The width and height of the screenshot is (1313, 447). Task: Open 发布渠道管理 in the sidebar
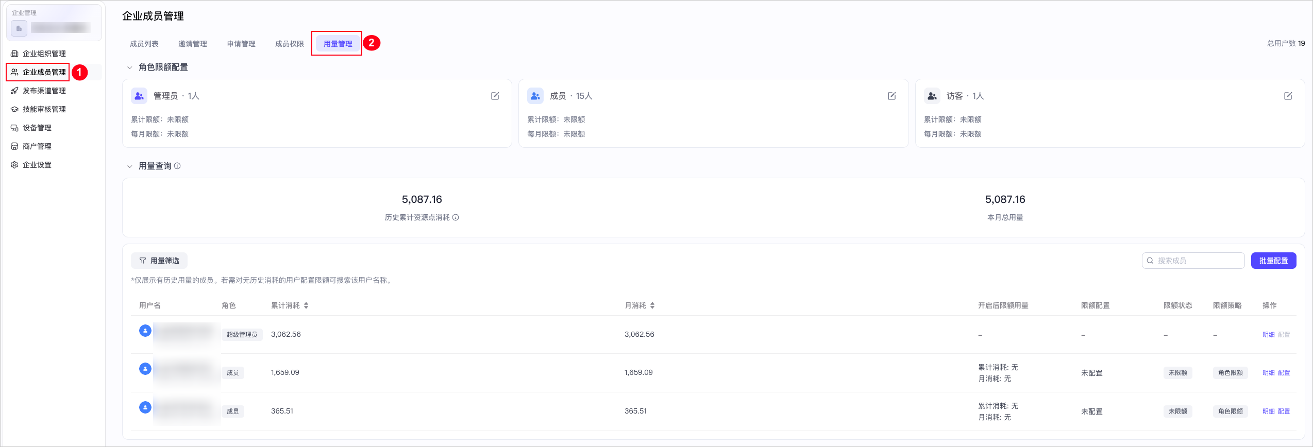click(x=44, y=91)
